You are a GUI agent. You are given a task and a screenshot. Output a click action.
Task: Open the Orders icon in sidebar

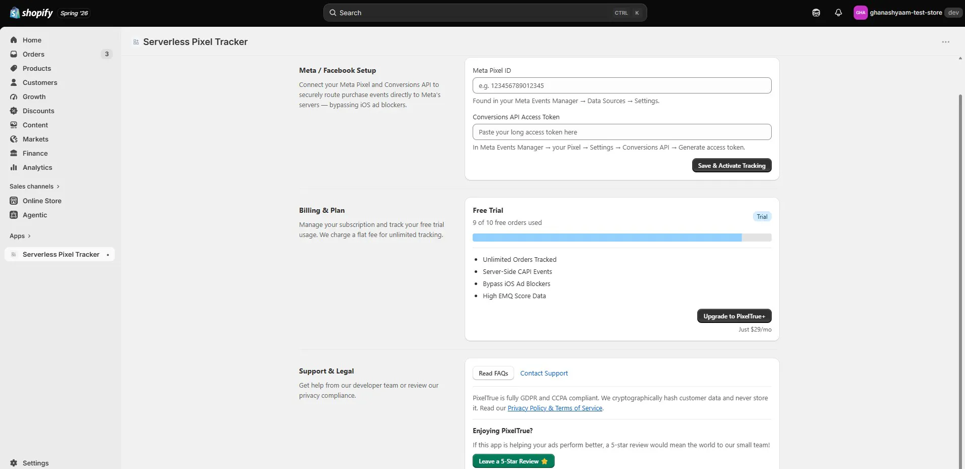(14, 54)
